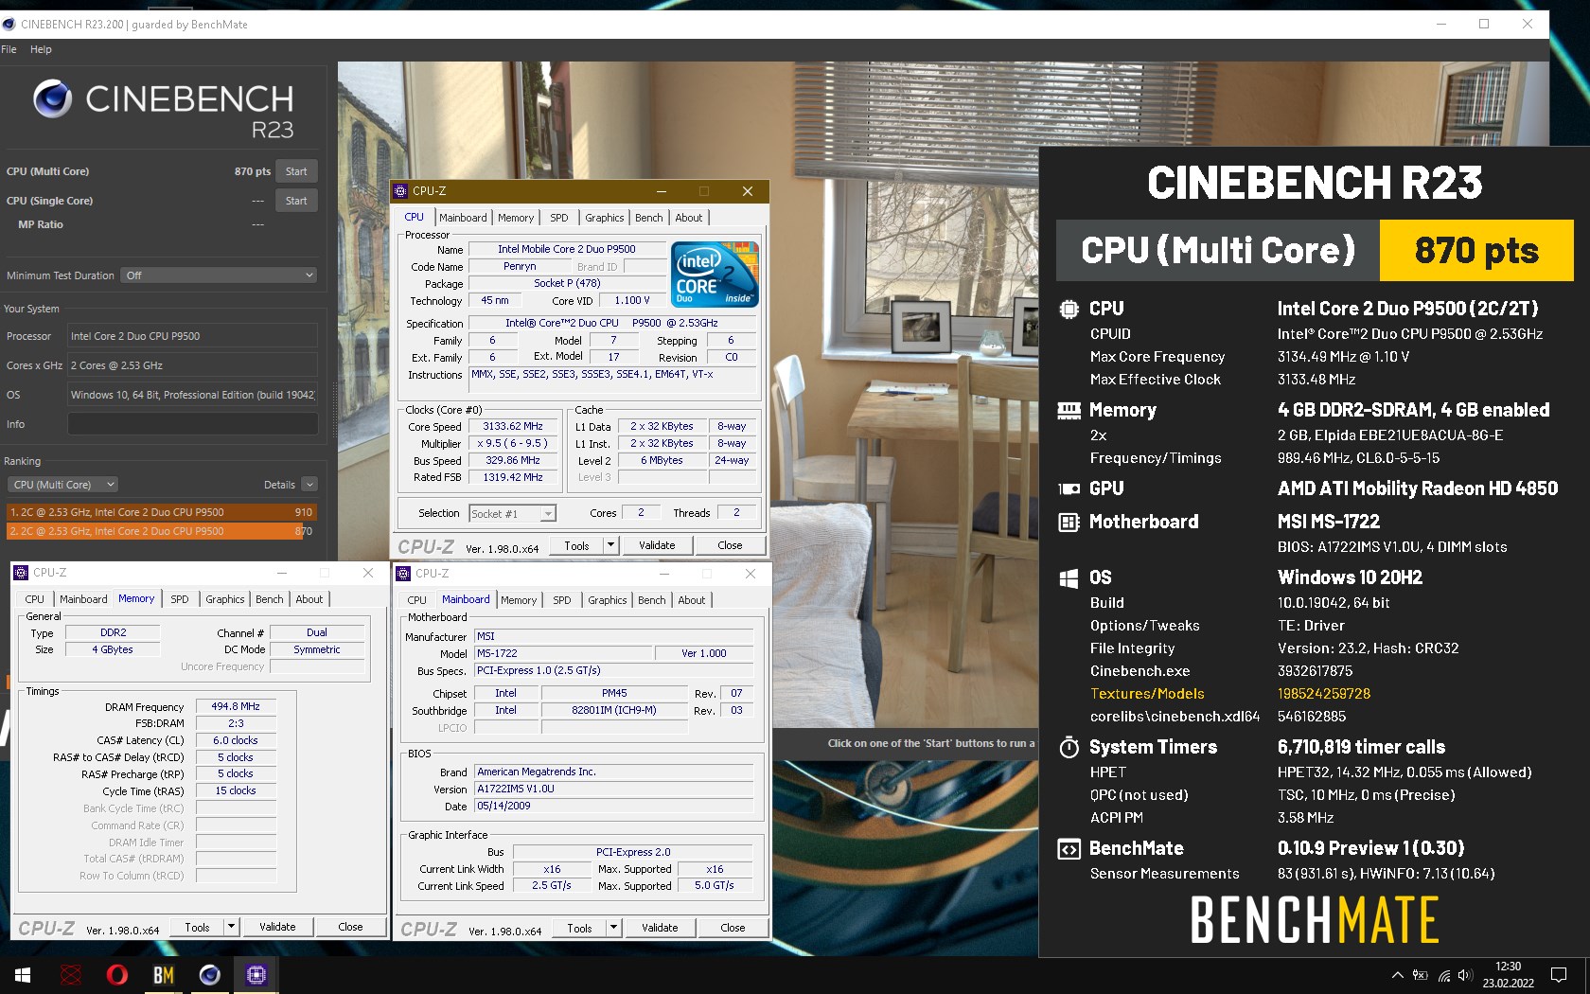This screenshot has width=1590, height=994.
Task: Open Minimum Test Duration dropdown
Action: (x=219, y=275)
